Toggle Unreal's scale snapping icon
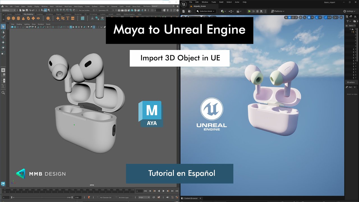Image resolution: width=359 pixels, height=202 pixels. (x=326, y=17)
